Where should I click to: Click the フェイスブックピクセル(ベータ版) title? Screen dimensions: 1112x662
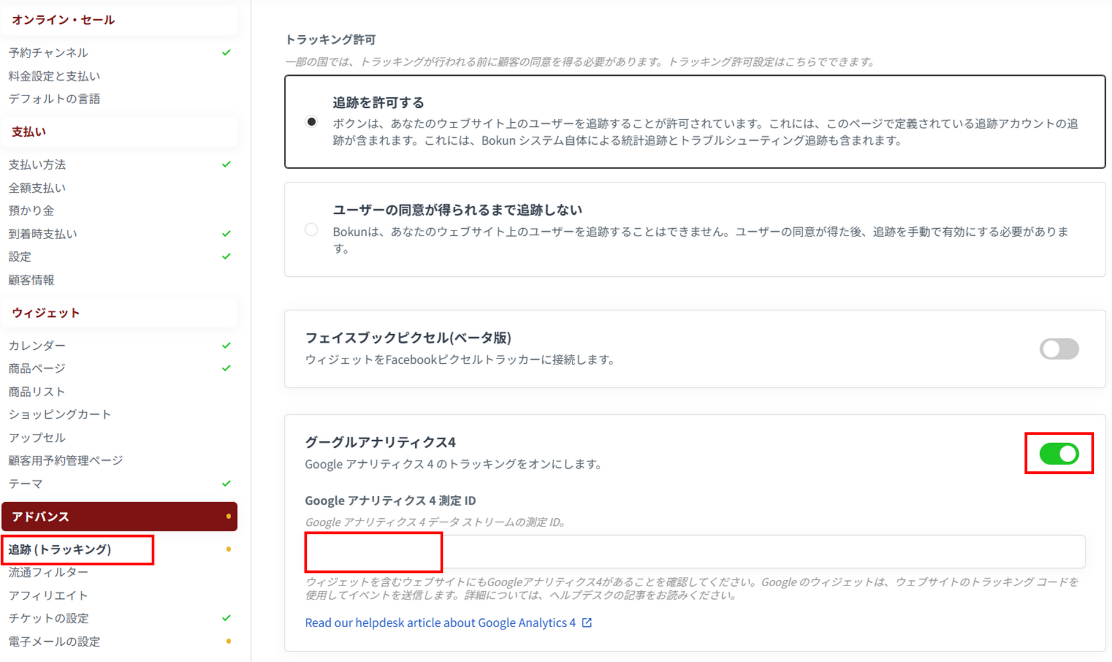pos(408,337)
